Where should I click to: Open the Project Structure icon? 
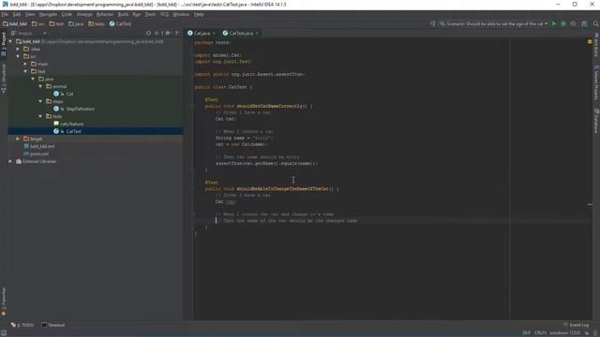(x=584, y=23)
